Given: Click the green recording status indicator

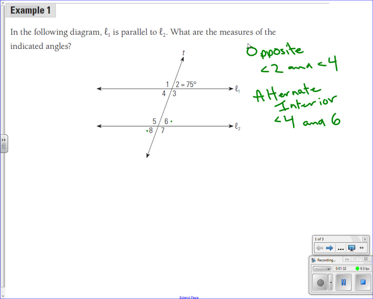Looking at the screenshot, I should (x=357, y=269).
